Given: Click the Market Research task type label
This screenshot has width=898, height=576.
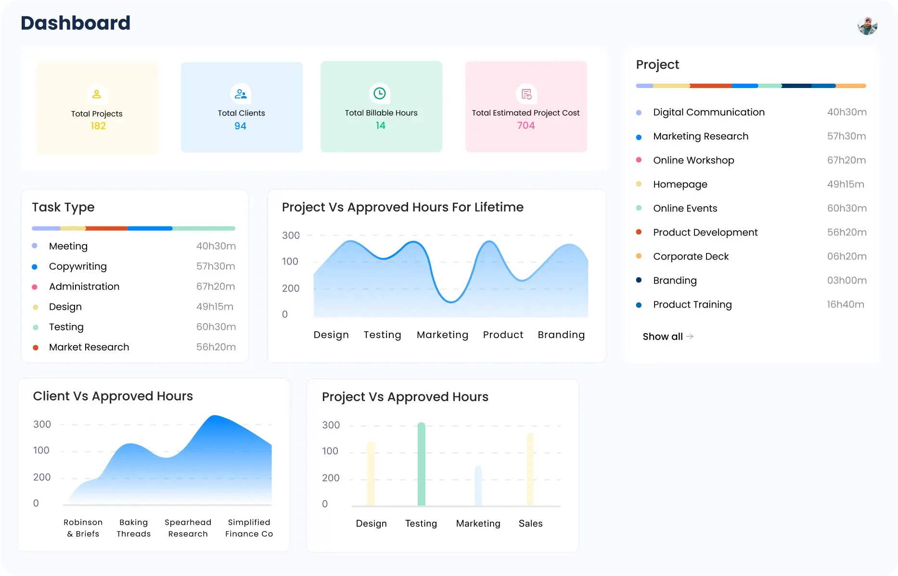Looking at the screenshot, I should point(89,347).
